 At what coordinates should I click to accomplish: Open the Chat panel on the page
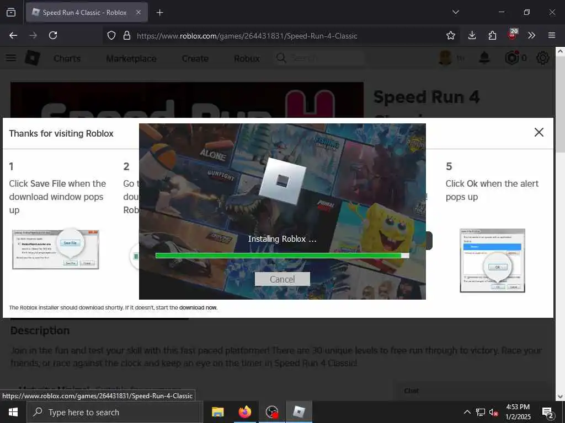[x=412, y=391]
